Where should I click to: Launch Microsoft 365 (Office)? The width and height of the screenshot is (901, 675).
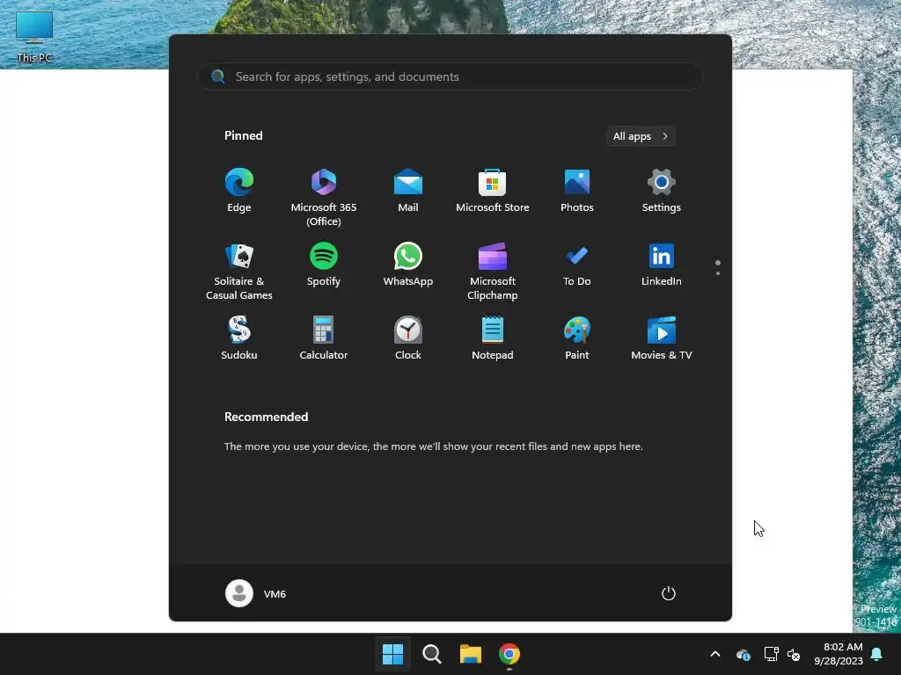pyautogui.click(x=324, y=197)
